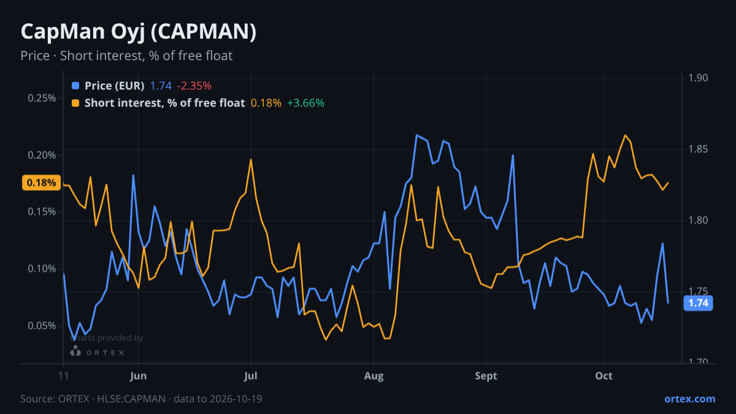Click the 'Price (EUR)' legend label

[115, 86]
